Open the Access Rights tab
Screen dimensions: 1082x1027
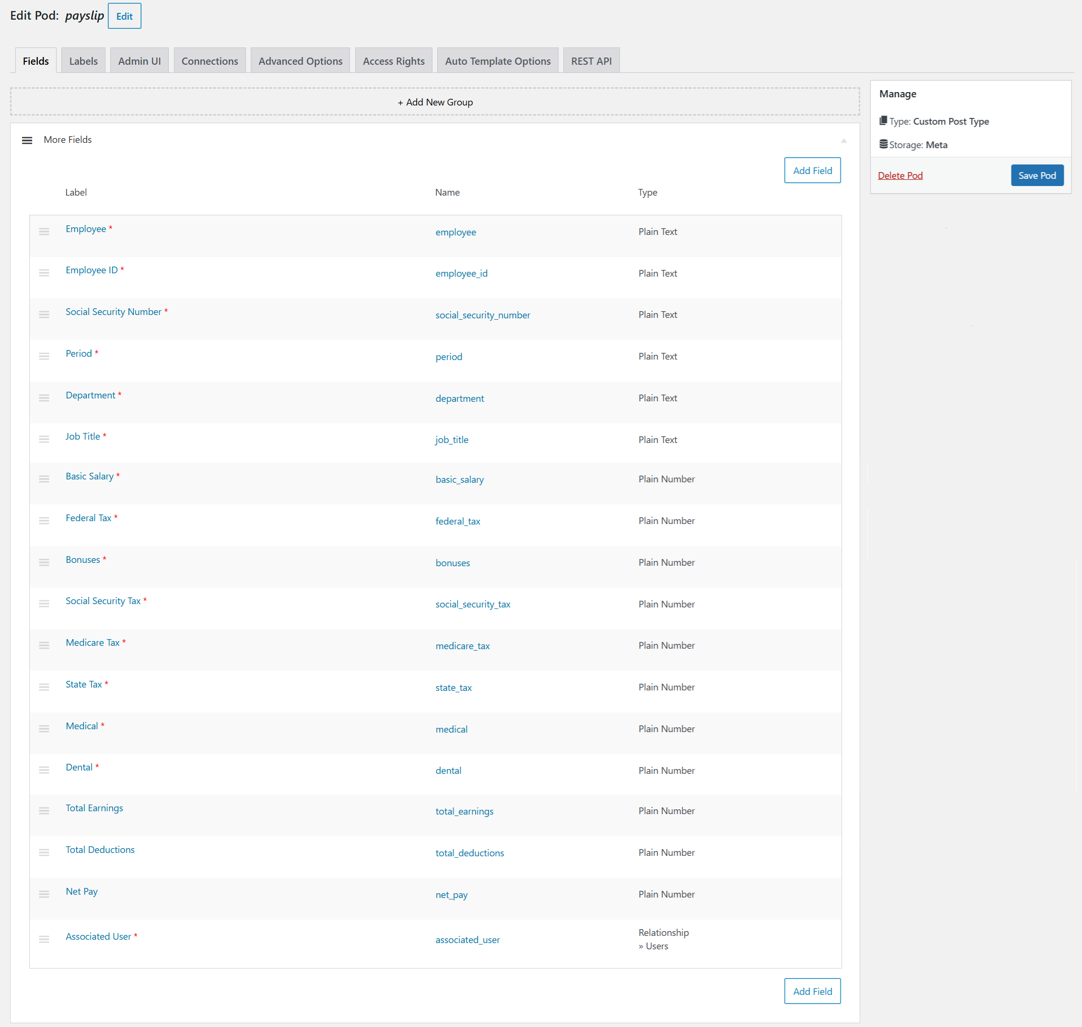pyautogui.click(x=393, y=61)
